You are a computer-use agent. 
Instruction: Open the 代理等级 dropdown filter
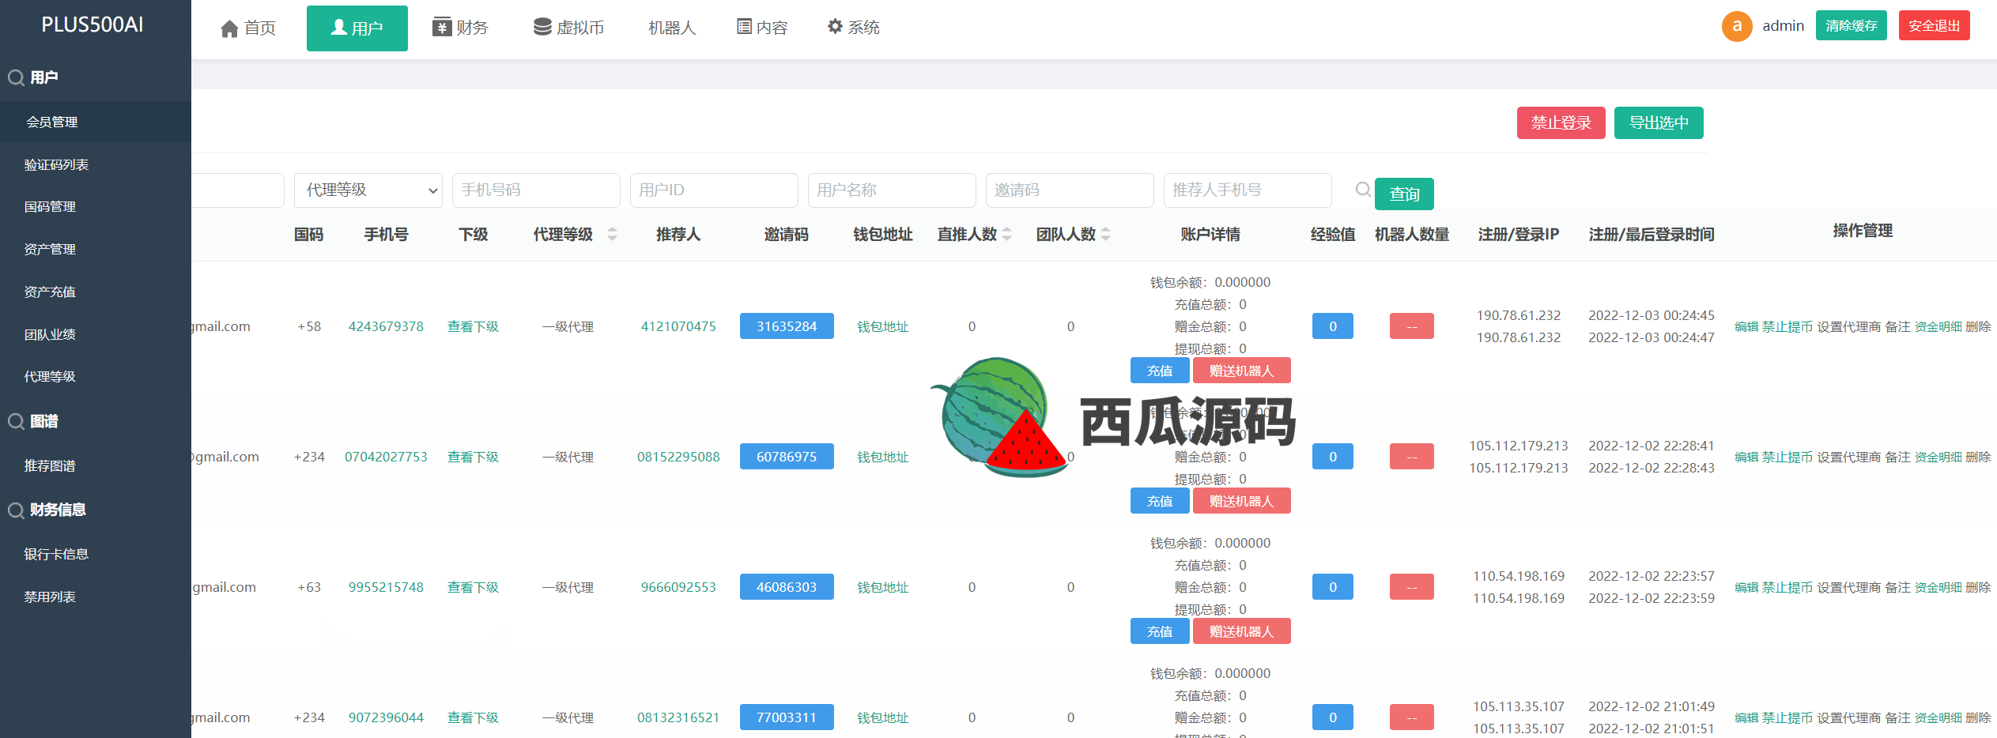pos(368,190)
